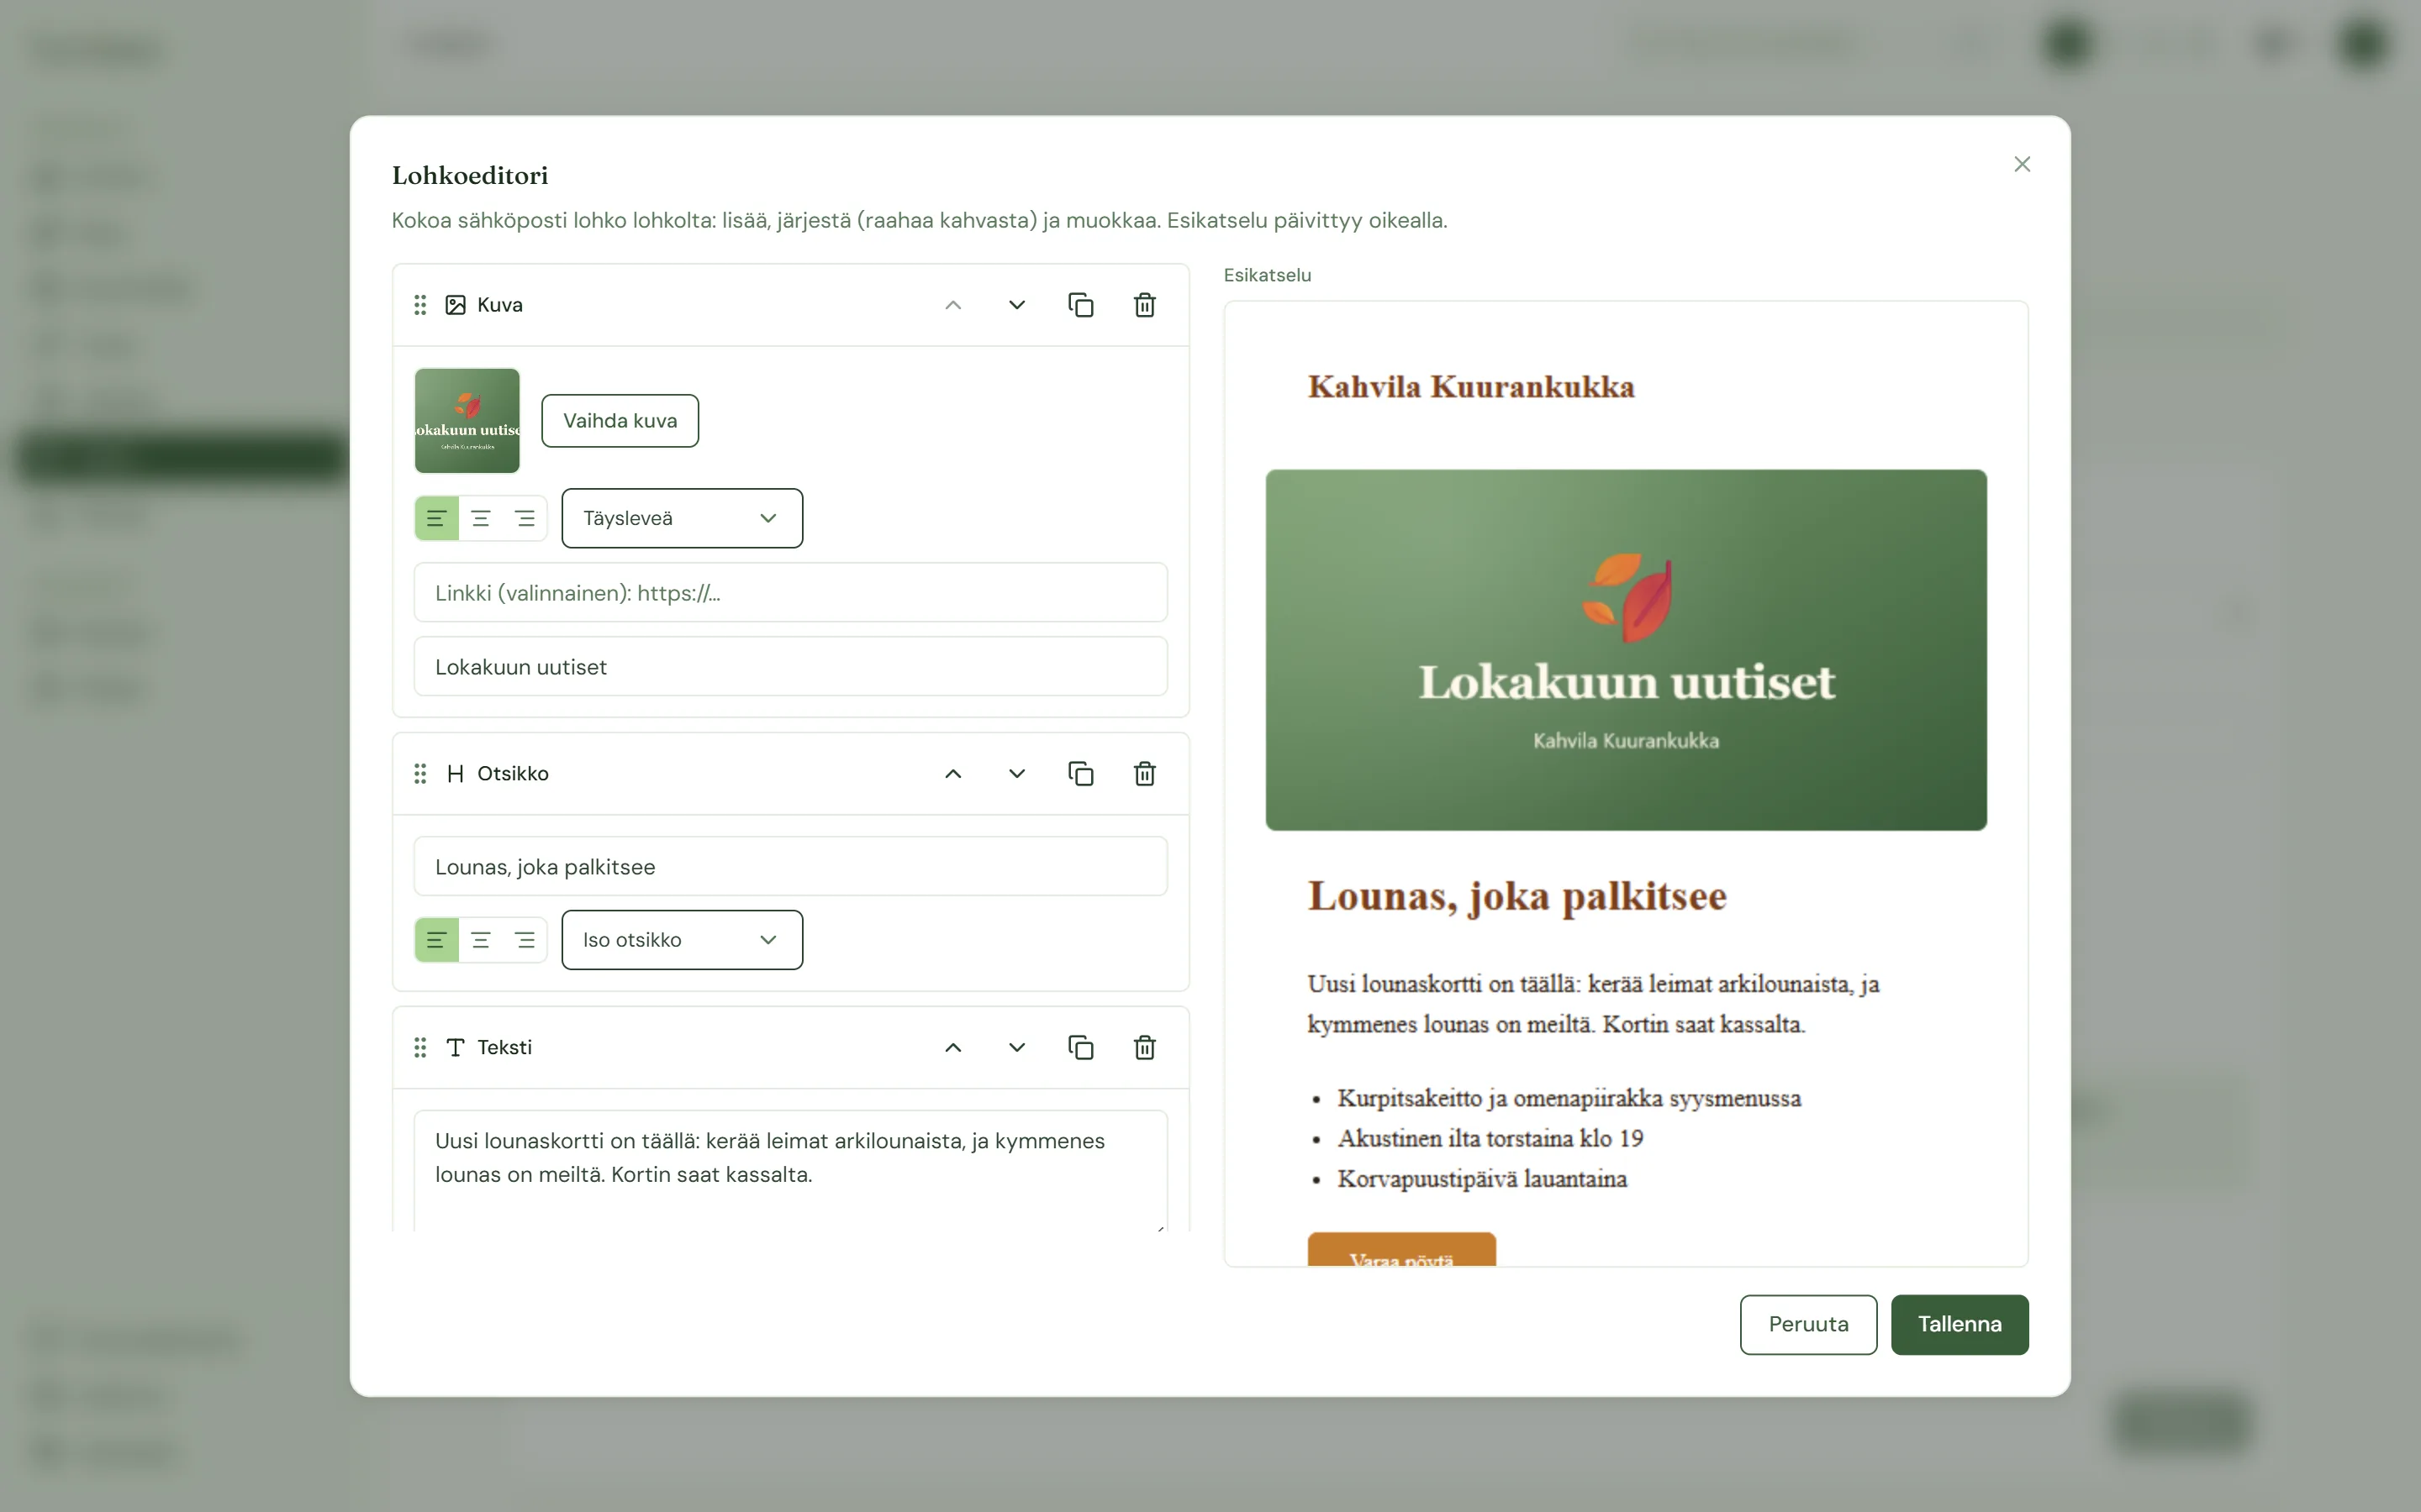Grab the drag handle of the Kuva block
The height and width of the screenshot is (1512, 2421).
click(420, 305)
